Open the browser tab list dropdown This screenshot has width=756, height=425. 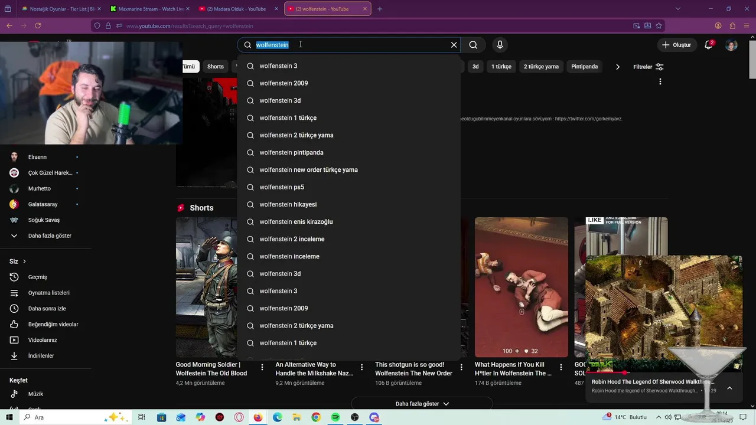[x=677, y=9]
